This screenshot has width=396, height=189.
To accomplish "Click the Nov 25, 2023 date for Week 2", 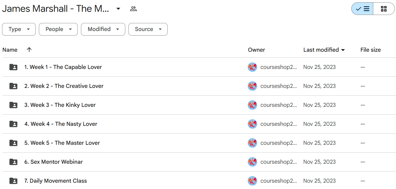I will point(319,86).
